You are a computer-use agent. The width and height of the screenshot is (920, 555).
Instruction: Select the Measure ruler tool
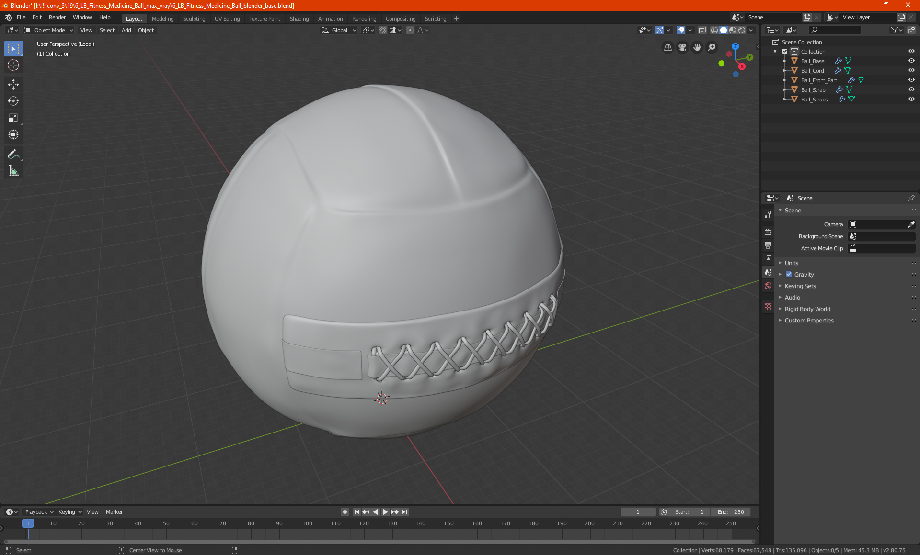pos(13,171)
